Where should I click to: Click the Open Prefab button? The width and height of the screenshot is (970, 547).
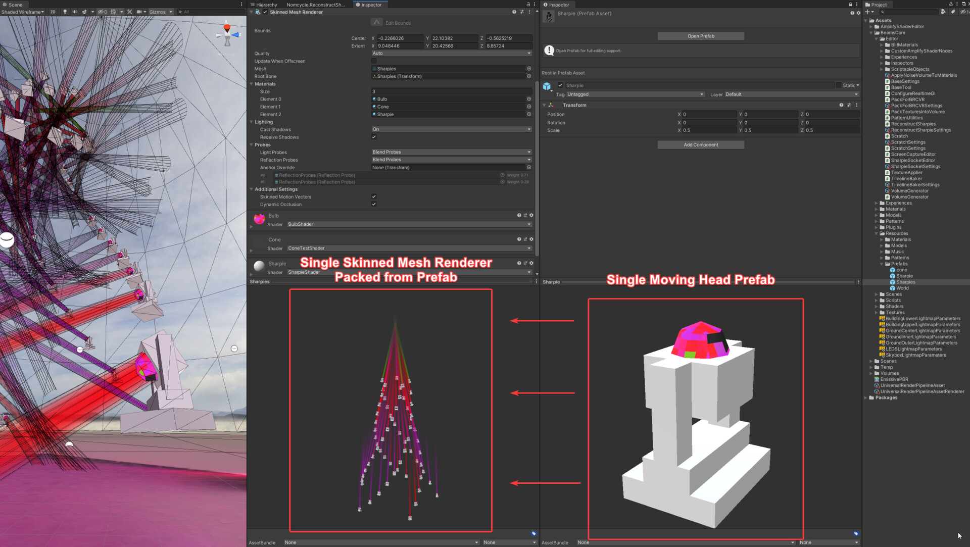coord(700,36)
